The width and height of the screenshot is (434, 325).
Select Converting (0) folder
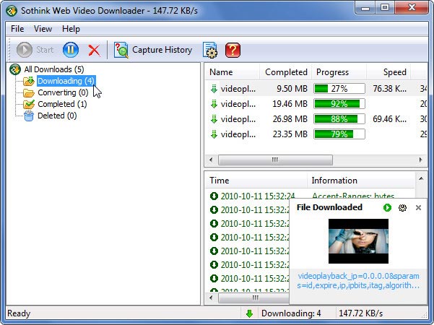63,92
